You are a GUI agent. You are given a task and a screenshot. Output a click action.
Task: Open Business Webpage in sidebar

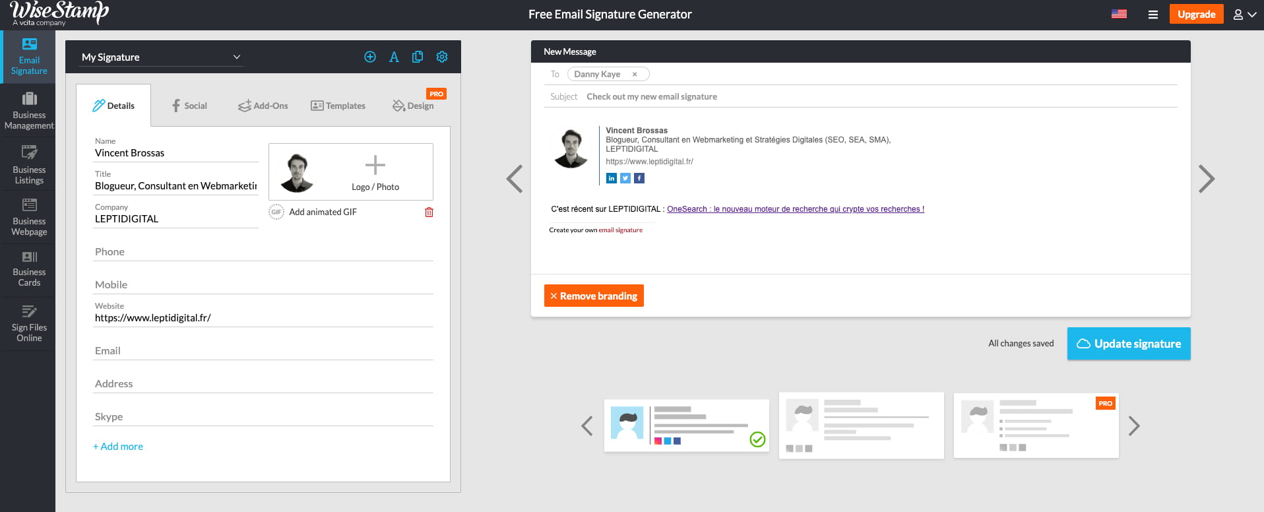click(x=29, y=217)
